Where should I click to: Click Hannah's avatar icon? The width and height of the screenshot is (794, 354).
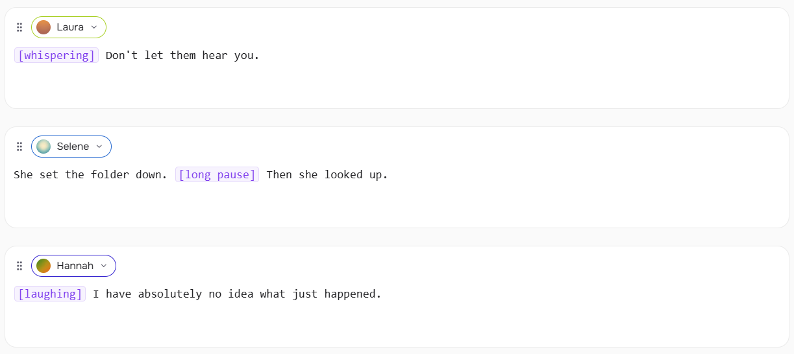(x=43, y=266)
